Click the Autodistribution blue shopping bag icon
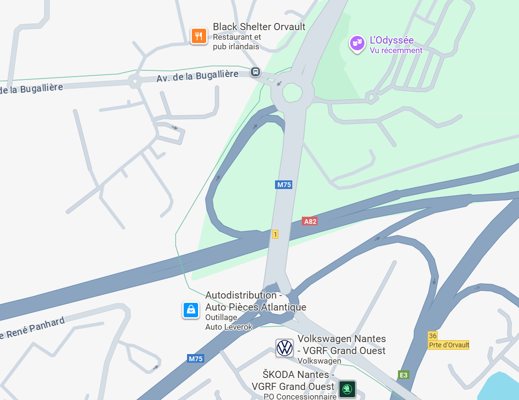Viewport: 519px width, 400px height. 191,310
